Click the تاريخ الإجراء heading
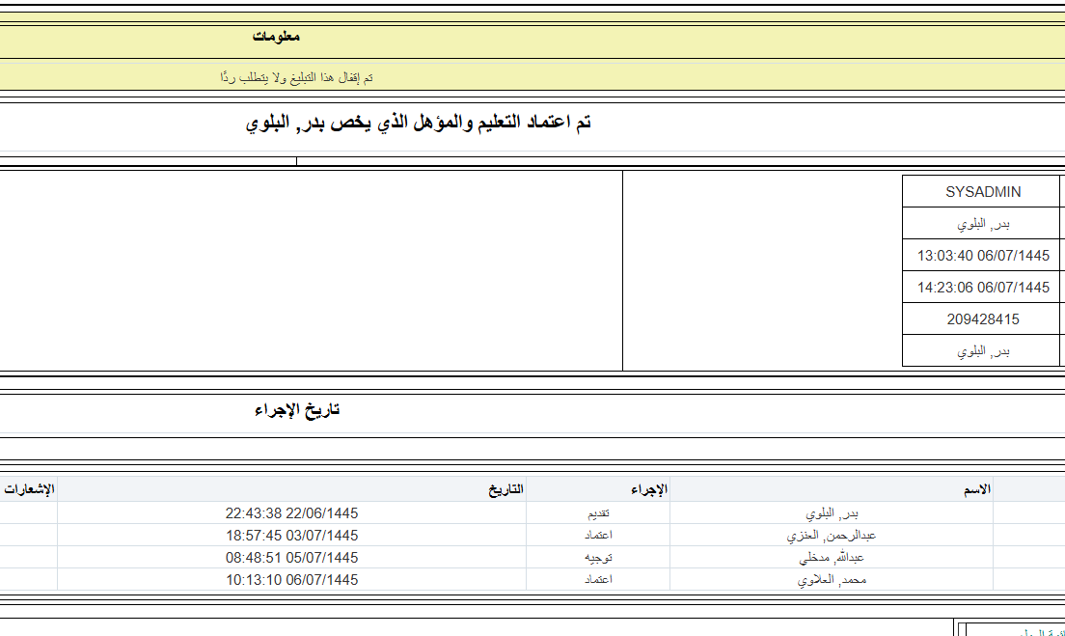This screenshot has height=636, width=1065. click(x=297, y=410)
